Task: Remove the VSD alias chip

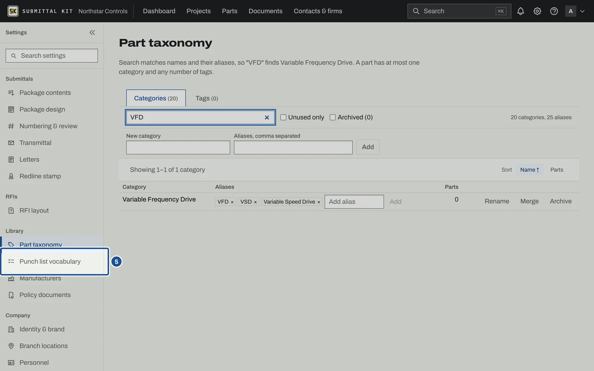Action: [255, 202]
